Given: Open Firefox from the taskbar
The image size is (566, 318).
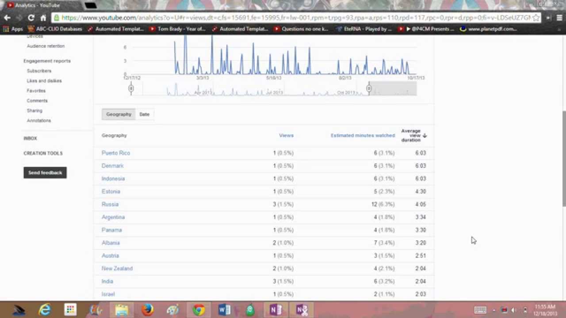Looking at the screenshot, I should (x=148, y=310).
